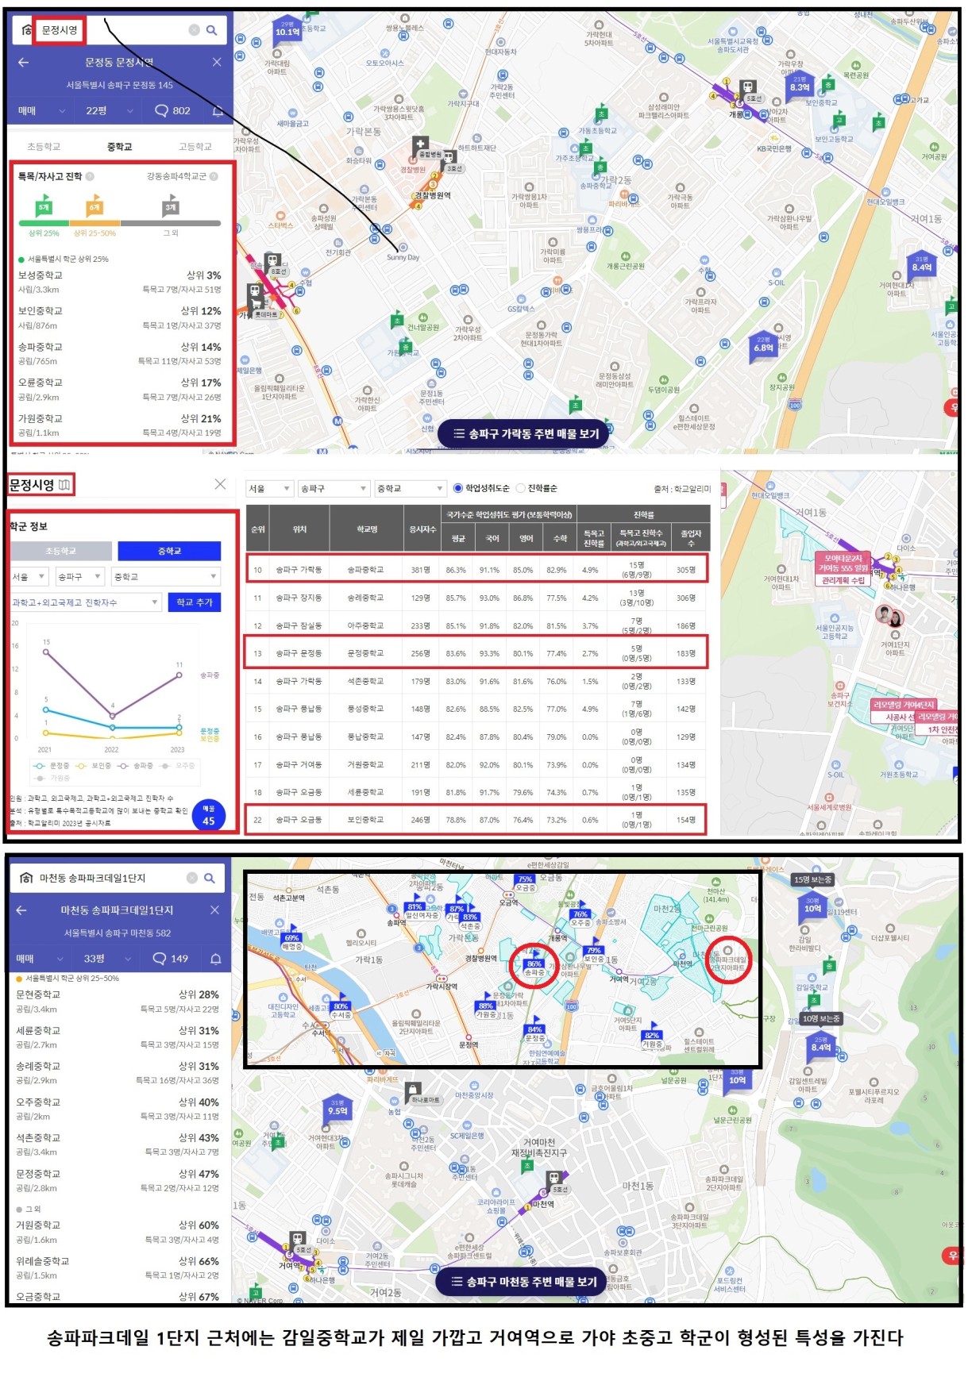
Task: Open the 149 comments bubble
Action: pyautogui.click(x=170, y=959)
